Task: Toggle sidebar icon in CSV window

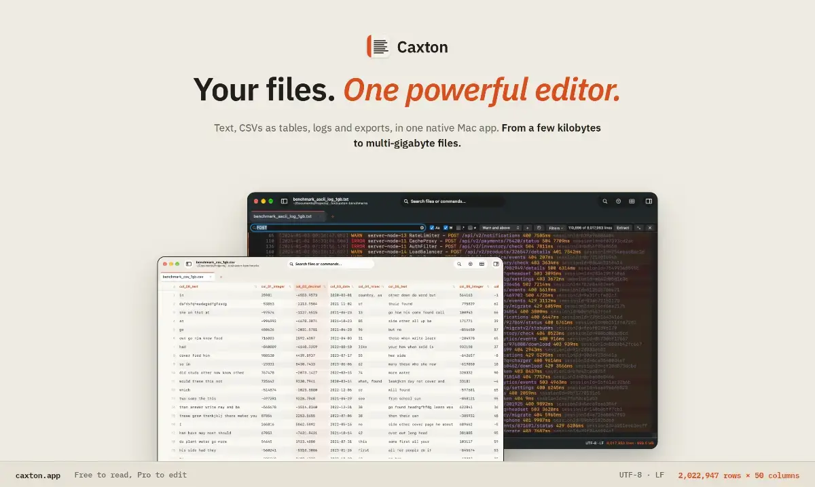Action: pos(187,264)
